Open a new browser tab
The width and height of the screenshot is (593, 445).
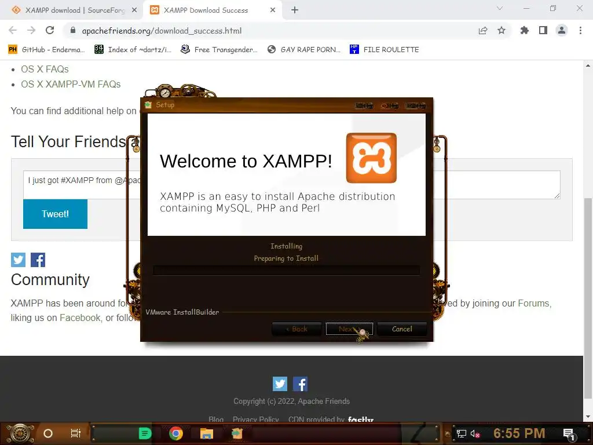(295, 10)
